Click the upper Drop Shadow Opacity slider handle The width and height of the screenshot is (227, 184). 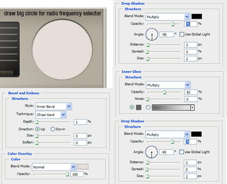173,24
